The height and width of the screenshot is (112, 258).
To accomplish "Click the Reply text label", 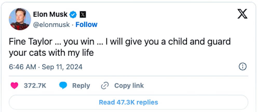I will 81,86.
